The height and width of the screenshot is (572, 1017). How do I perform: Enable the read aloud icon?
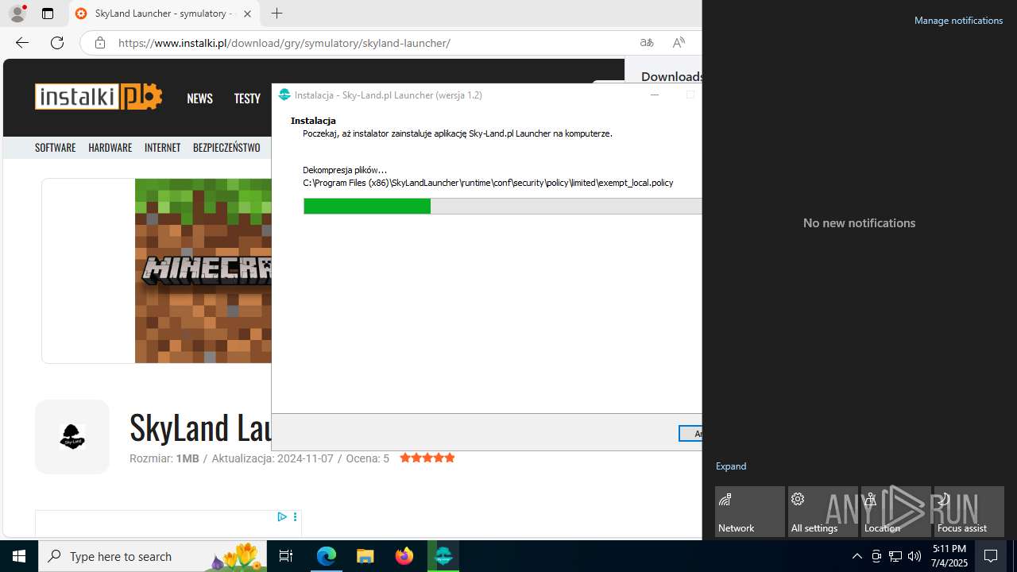tap(679, 43)
